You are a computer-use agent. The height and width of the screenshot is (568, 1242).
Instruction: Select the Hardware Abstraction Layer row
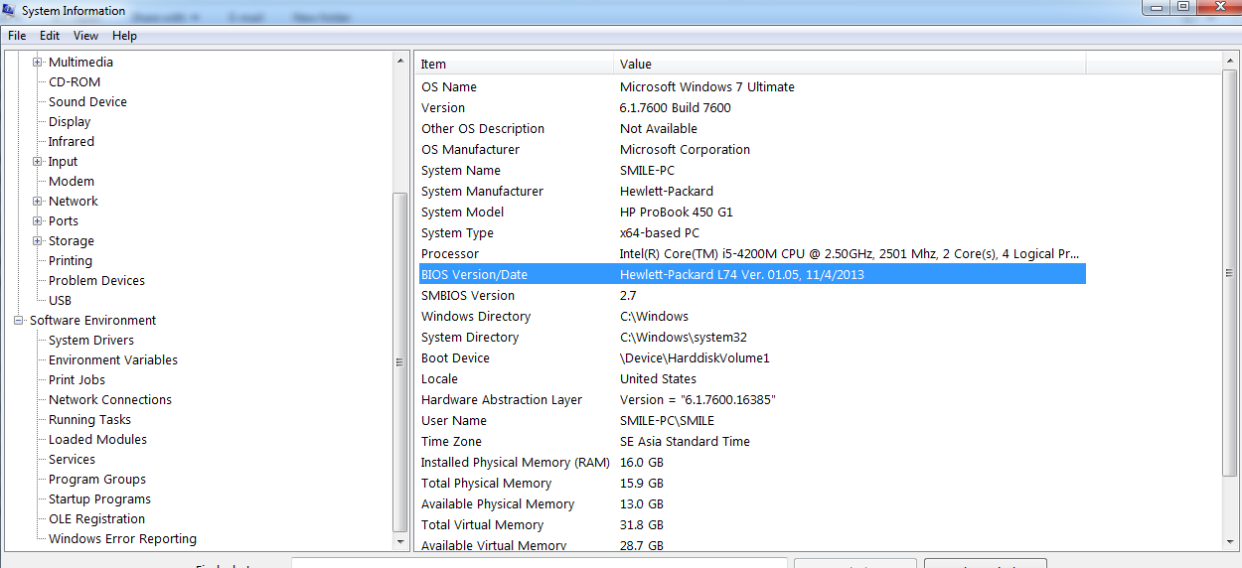click(752, 399)
